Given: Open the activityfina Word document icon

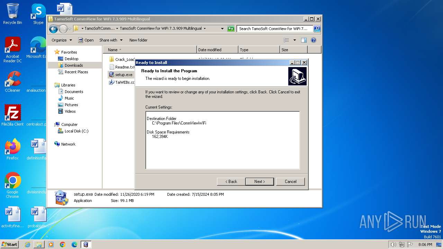Looking at the screenshot, I should tap(12, 217).
